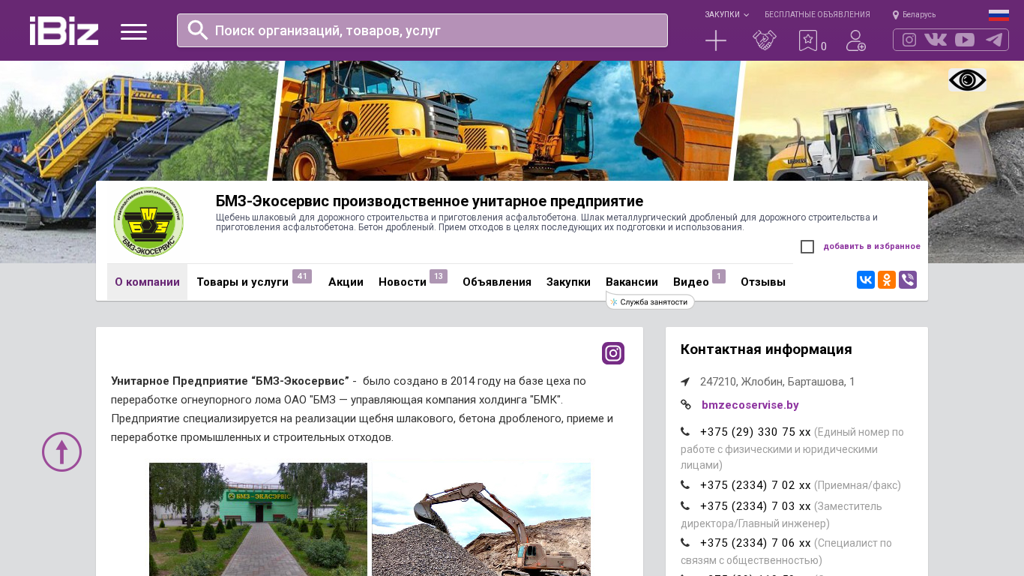The width and height of the screenshot is (1024, 576).
Task: Click the scroll-to-top arrow button
Action: coord(61,451)
